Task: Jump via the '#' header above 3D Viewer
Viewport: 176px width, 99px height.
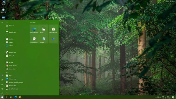Action: (x=7, y=23)
